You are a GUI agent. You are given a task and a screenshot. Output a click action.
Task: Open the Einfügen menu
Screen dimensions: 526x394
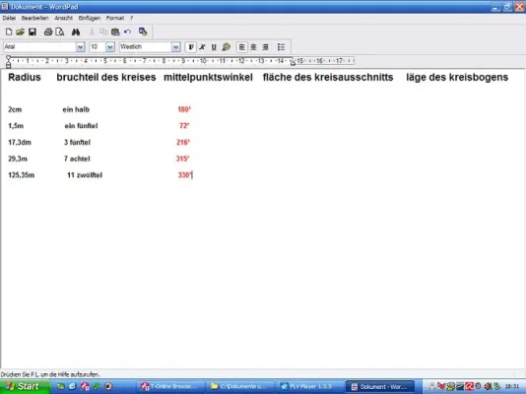click(90, 18)
